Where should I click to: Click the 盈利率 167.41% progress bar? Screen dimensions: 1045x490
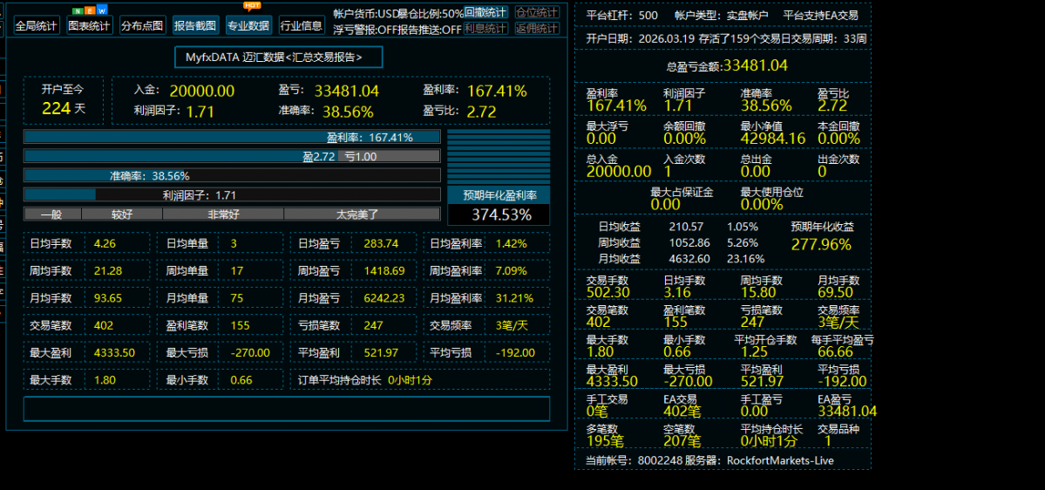(x=232, y=138)
